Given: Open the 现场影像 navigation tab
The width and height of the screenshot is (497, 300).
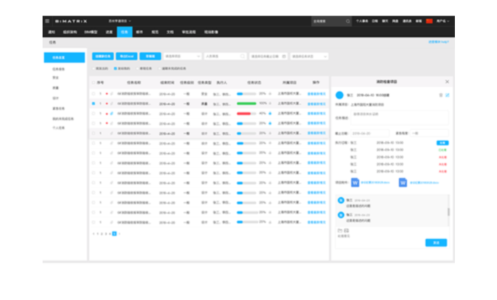Looking at the screenshot, I should point(211,32).
